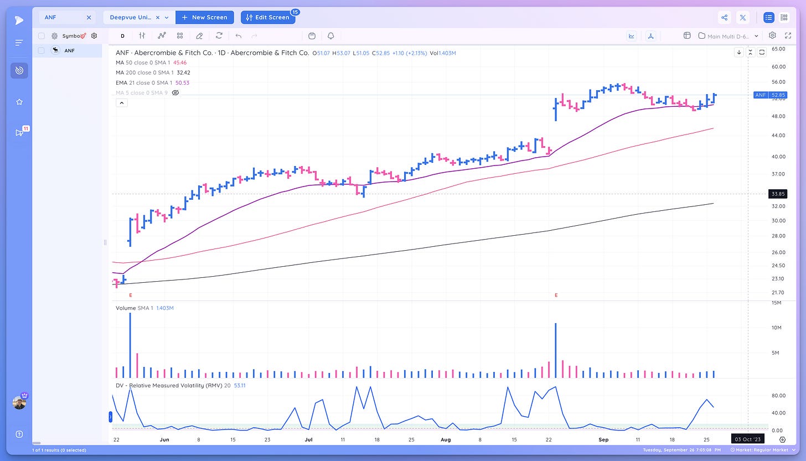Viewport: 806px width, 461px height.
Task: Open the radar screener icon in sidebar
Action: pyautogui.click(x=19, y=70)
